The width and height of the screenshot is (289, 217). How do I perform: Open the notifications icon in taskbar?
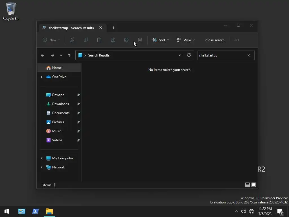280,212
